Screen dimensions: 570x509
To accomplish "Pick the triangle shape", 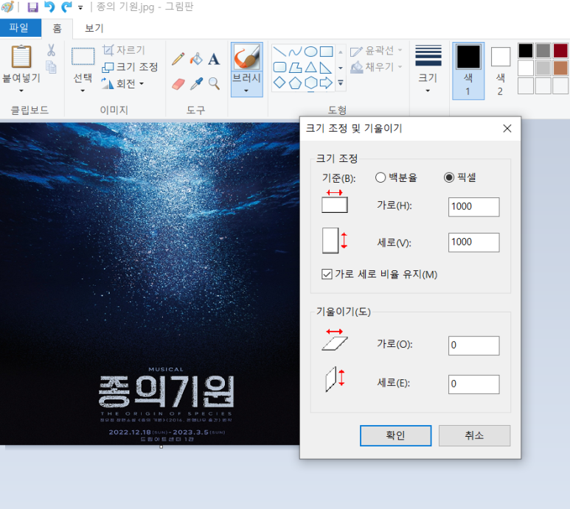I will point(310,67).
